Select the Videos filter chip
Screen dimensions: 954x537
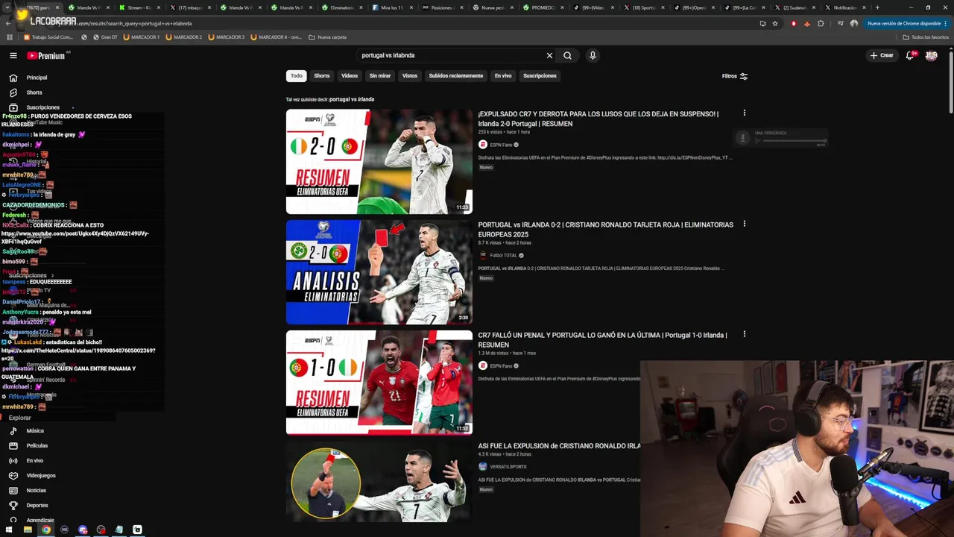350,75
